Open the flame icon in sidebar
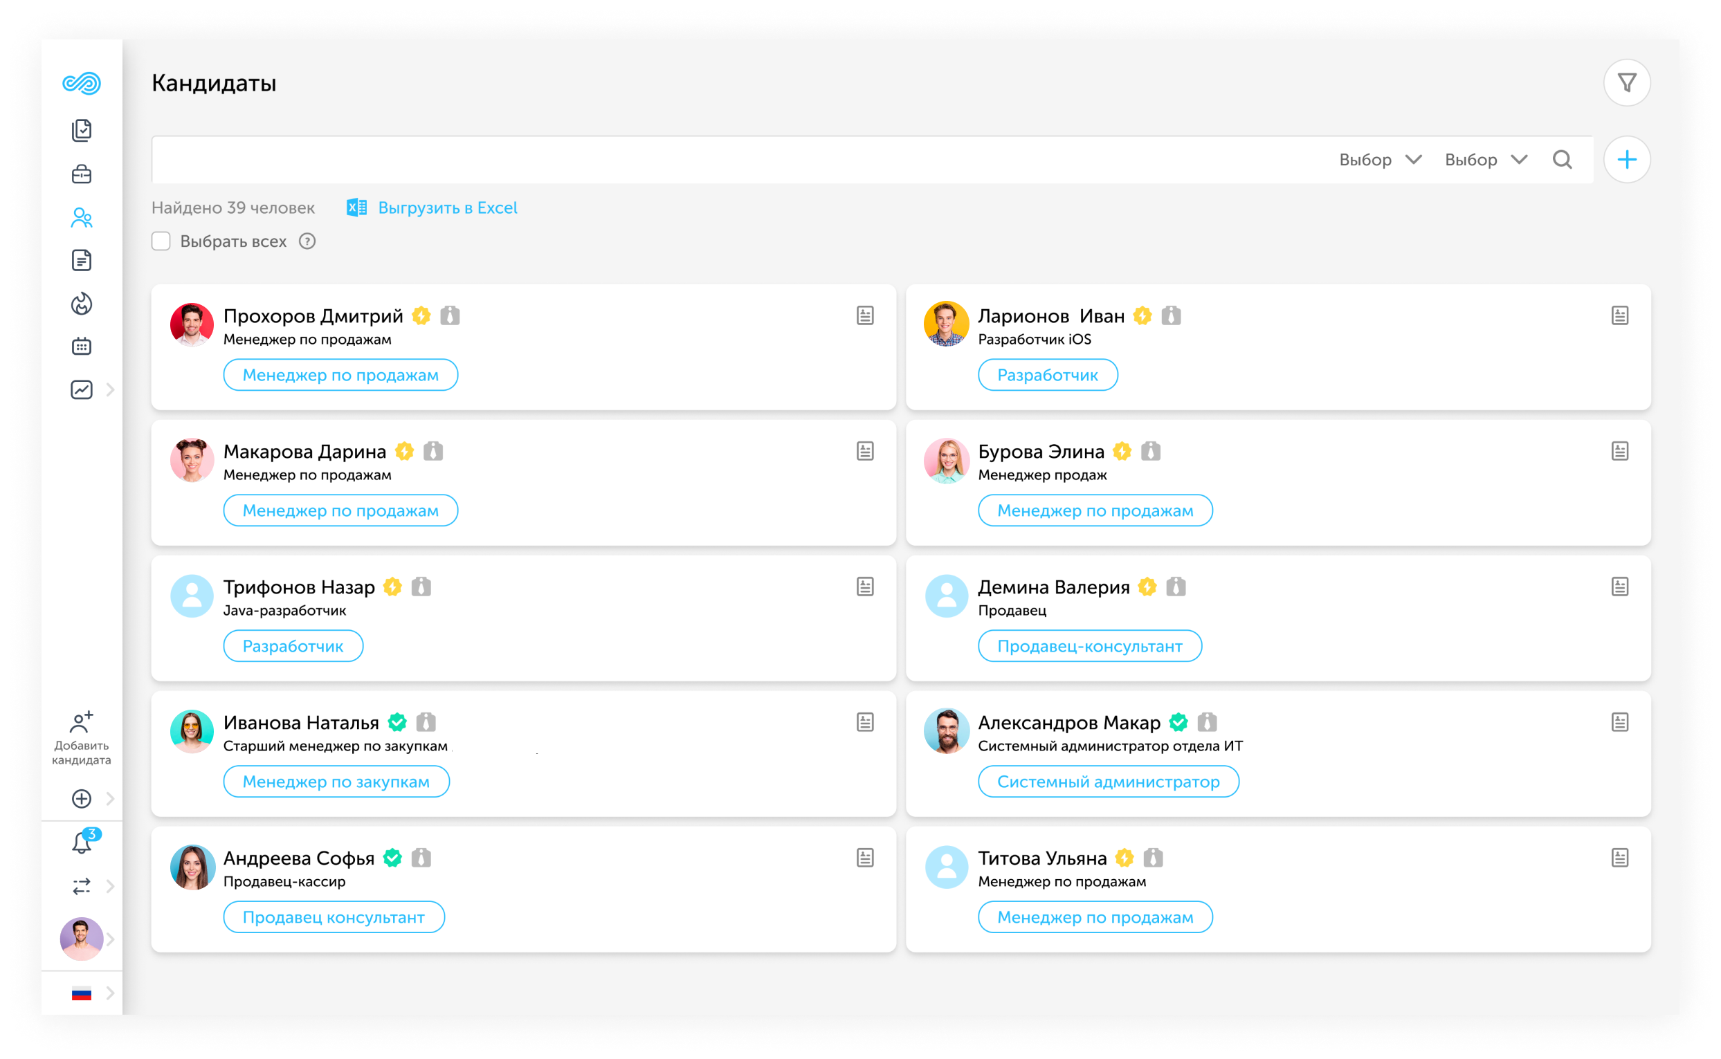This screenshot has height=1059, width=1721. point(81,303)
